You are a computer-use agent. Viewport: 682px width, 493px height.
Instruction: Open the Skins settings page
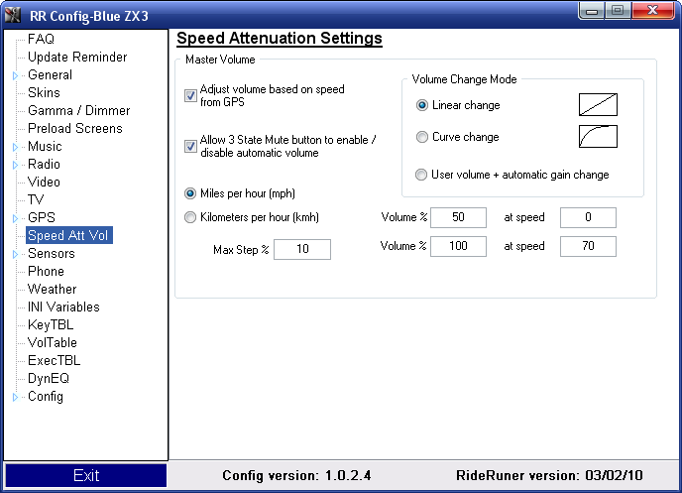coord(44,92)
